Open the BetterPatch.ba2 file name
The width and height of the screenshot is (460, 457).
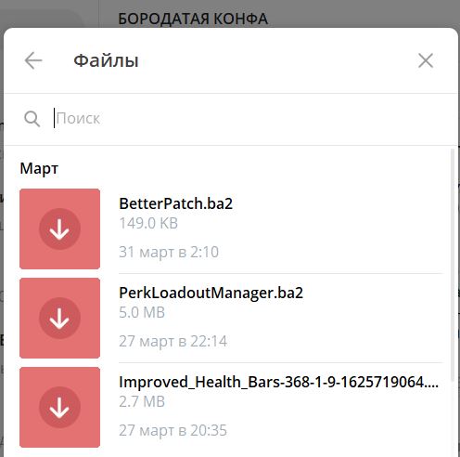pyautogui.click(x=175, y=203)
